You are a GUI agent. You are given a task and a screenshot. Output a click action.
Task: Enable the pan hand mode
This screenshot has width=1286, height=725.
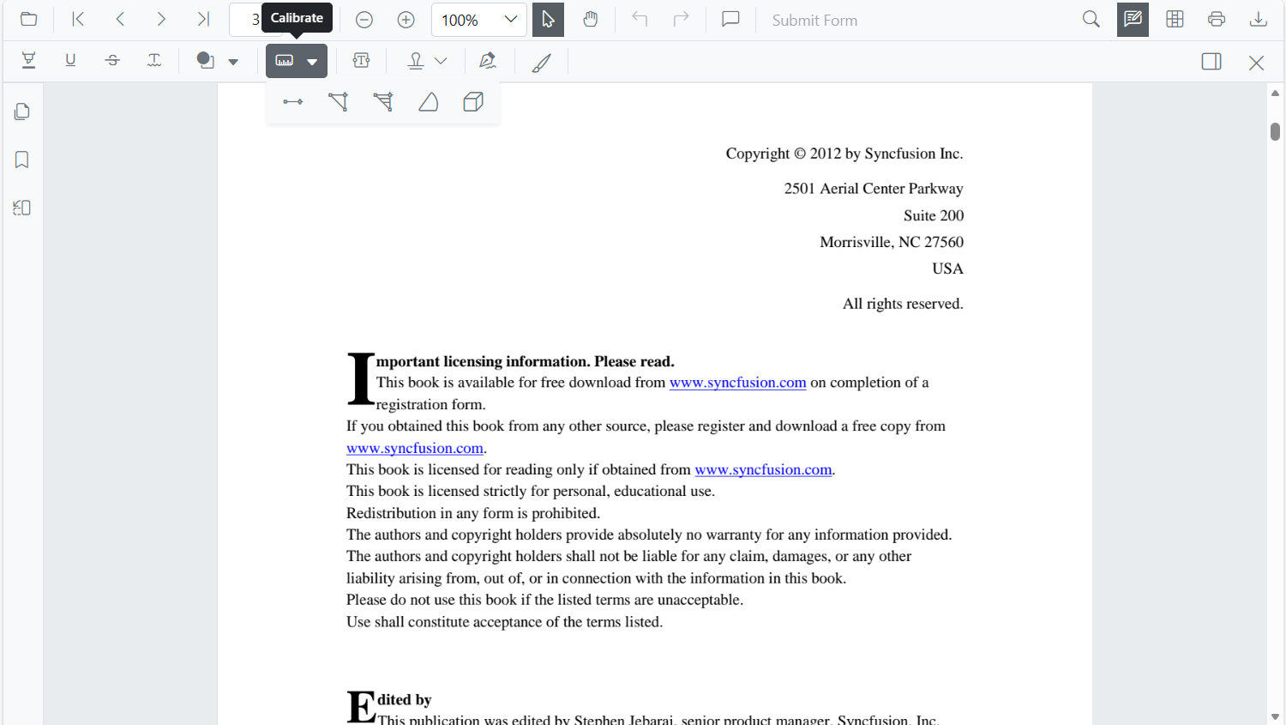590,20
